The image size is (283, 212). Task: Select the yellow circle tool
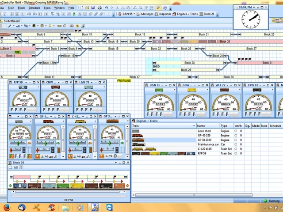tap(50, 26)
